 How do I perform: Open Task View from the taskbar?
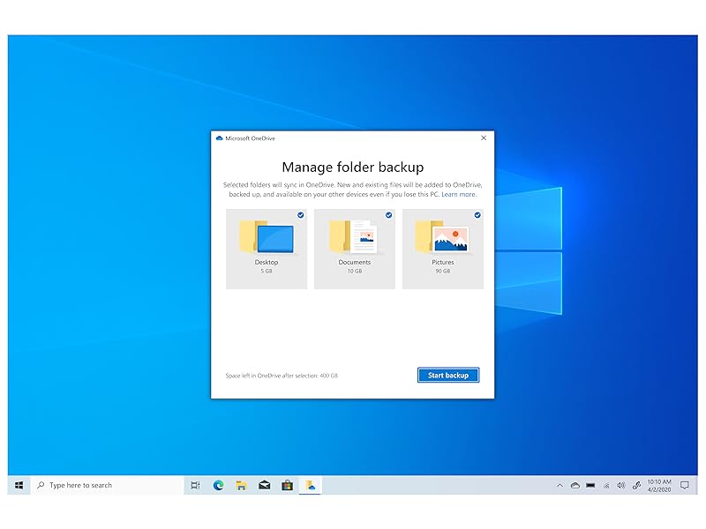coord(195,485)
